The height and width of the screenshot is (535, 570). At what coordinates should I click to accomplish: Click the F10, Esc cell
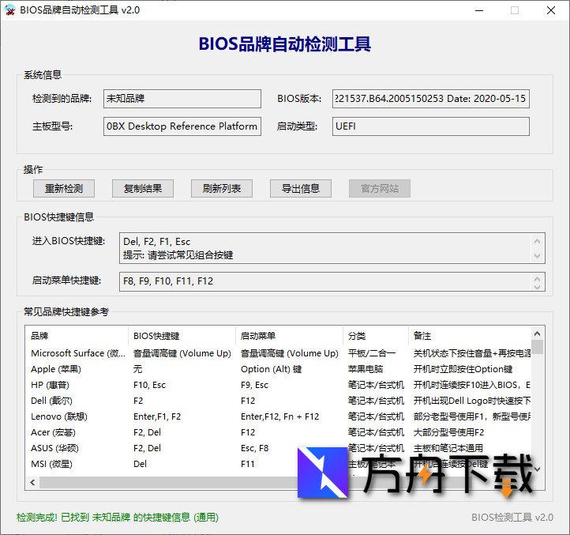tap(149, 385)
